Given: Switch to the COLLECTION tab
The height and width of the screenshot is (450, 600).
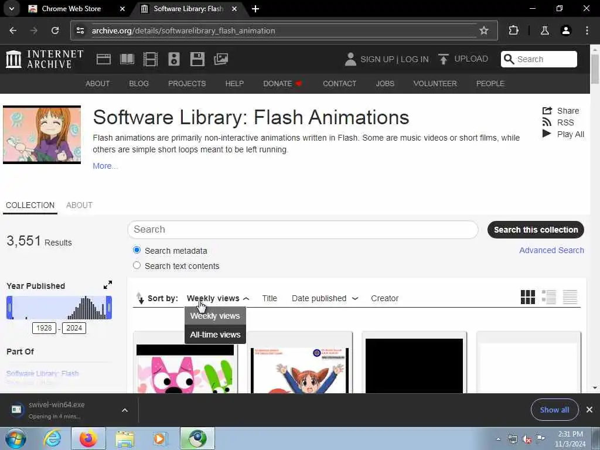Looking at the screenshot, I should [x=30, y=206].
